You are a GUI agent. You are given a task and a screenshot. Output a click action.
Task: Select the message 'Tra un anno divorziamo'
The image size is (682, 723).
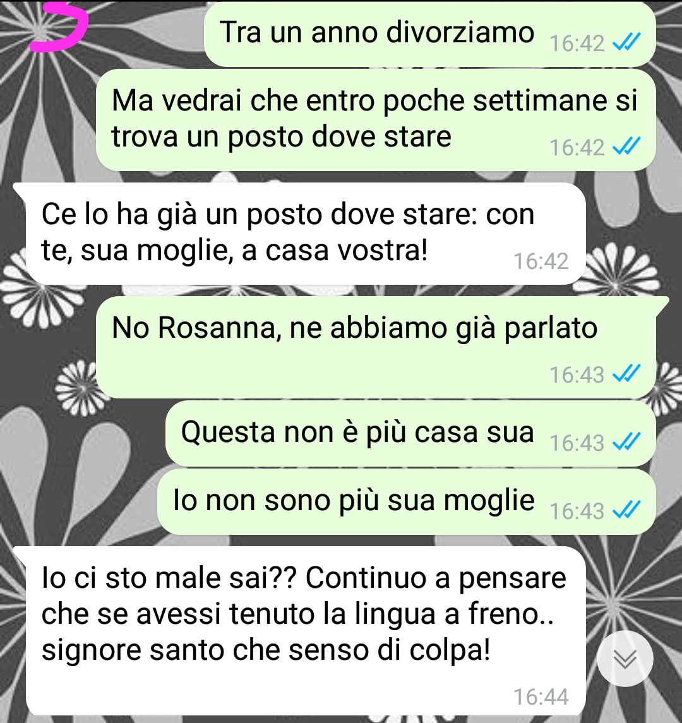[430, 35]
